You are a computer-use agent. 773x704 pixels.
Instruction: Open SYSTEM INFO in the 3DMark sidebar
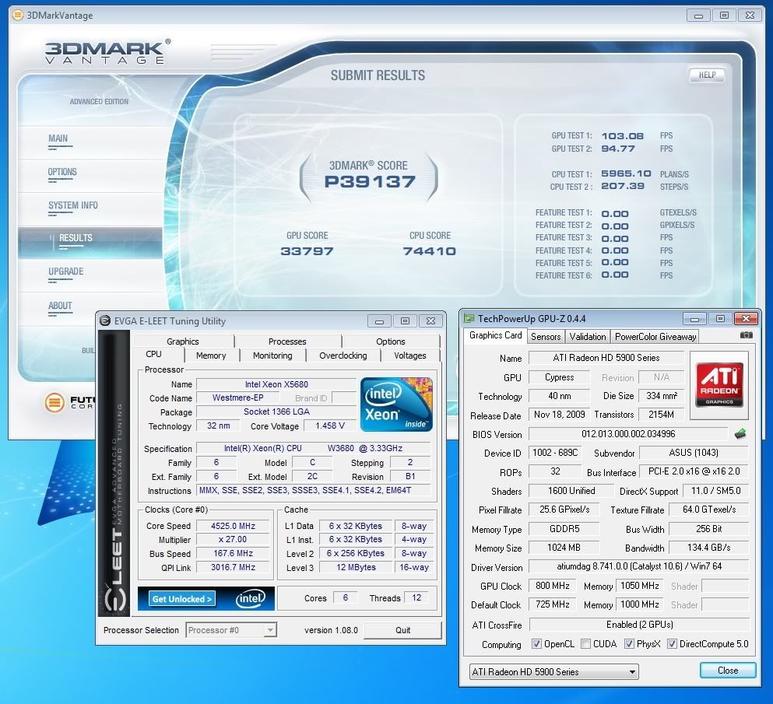[x=73, y=206]
